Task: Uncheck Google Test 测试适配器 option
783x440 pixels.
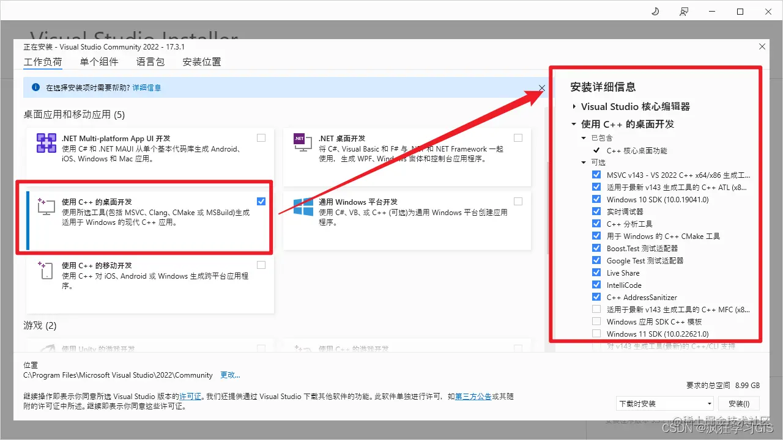Action: [596, 260]
